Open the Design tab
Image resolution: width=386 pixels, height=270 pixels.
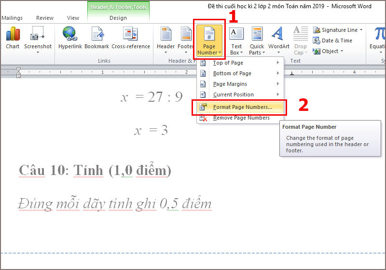118,18
